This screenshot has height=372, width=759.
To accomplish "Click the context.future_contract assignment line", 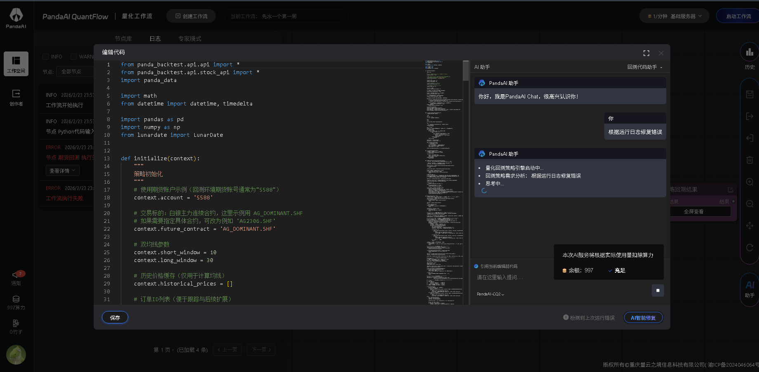I will [205, 229].
